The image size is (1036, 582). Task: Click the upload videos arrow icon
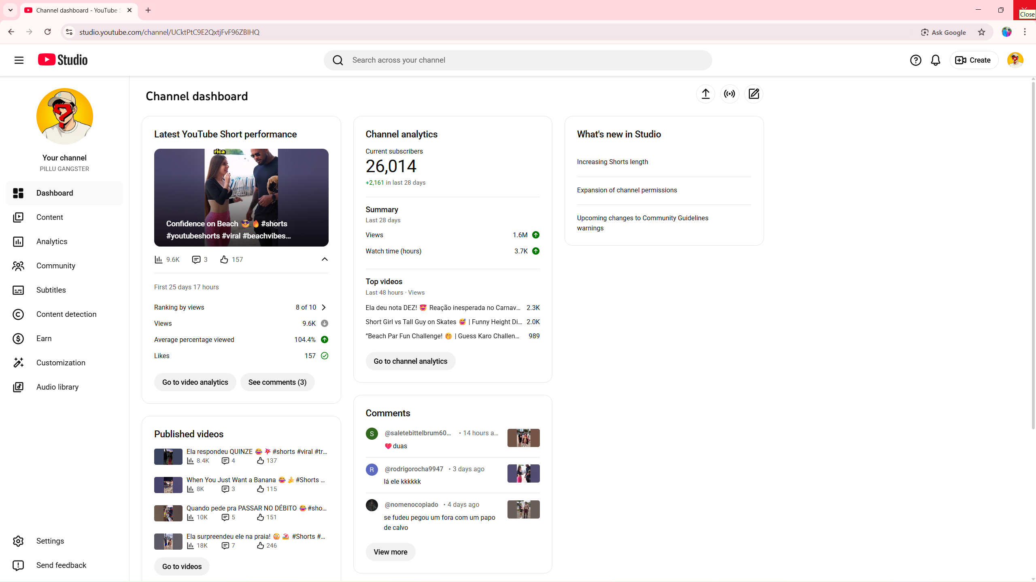[x=705, y=94]
